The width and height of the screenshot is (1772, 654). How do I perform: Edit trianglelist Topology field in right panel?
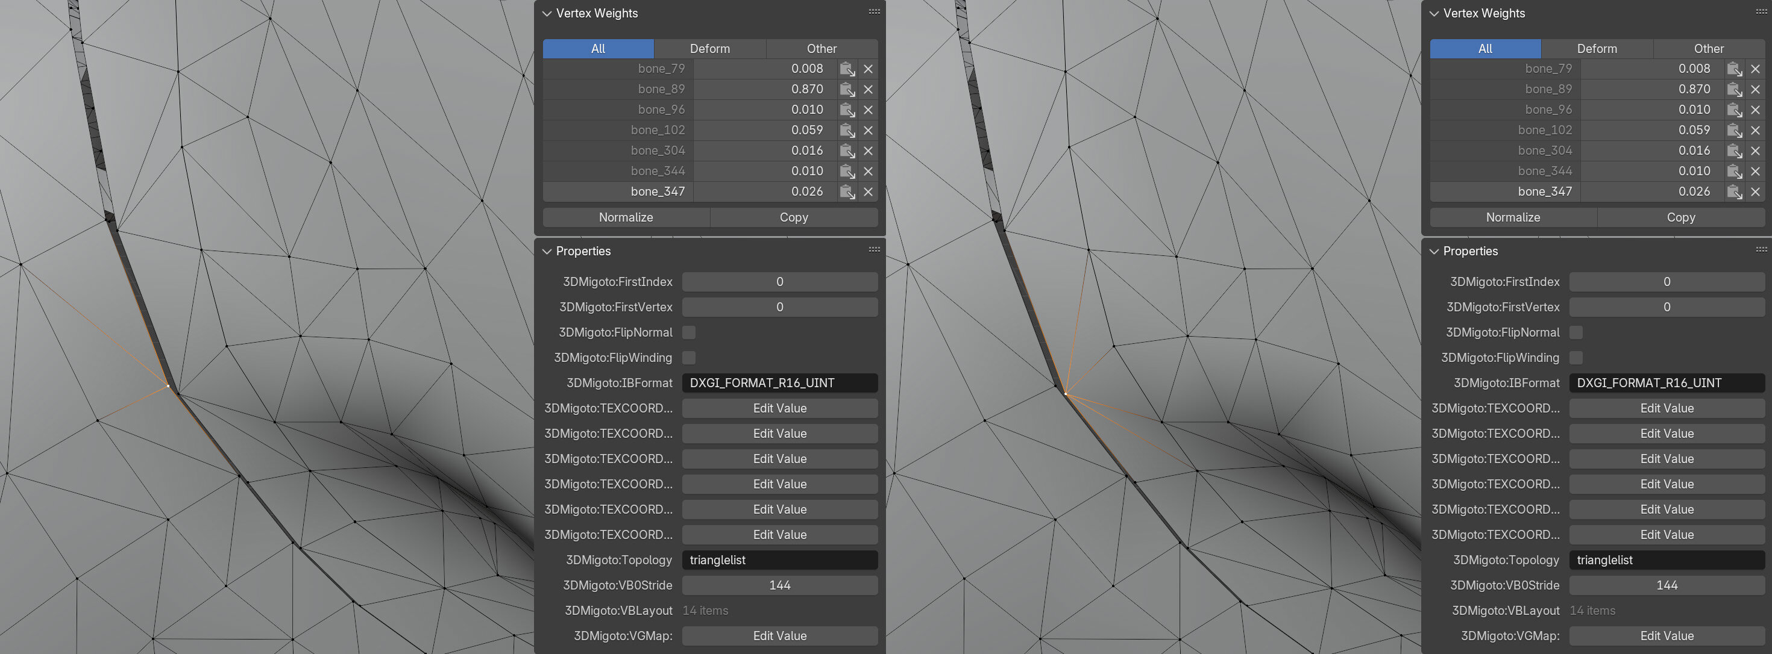(1668, 561)
